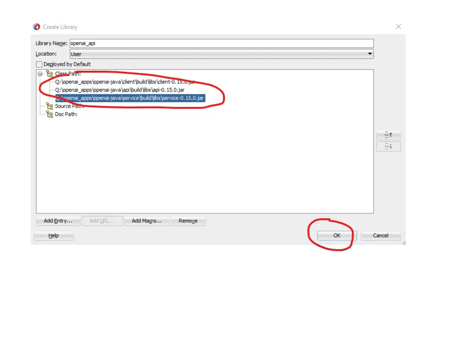The image size is (456, 342).
Task: Click the Class Path folder icon
Action: tap(49, 74)
